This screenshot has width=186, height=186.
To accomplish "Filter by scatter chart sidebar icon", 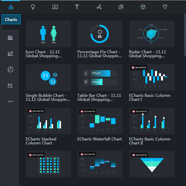I will tap(10, 86).
